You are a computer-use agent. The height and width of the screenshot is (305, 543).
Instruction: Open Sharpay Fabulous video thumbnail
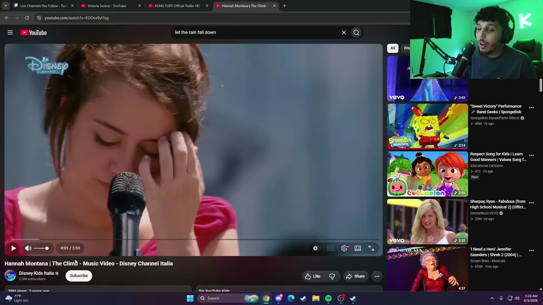point(428,222)
